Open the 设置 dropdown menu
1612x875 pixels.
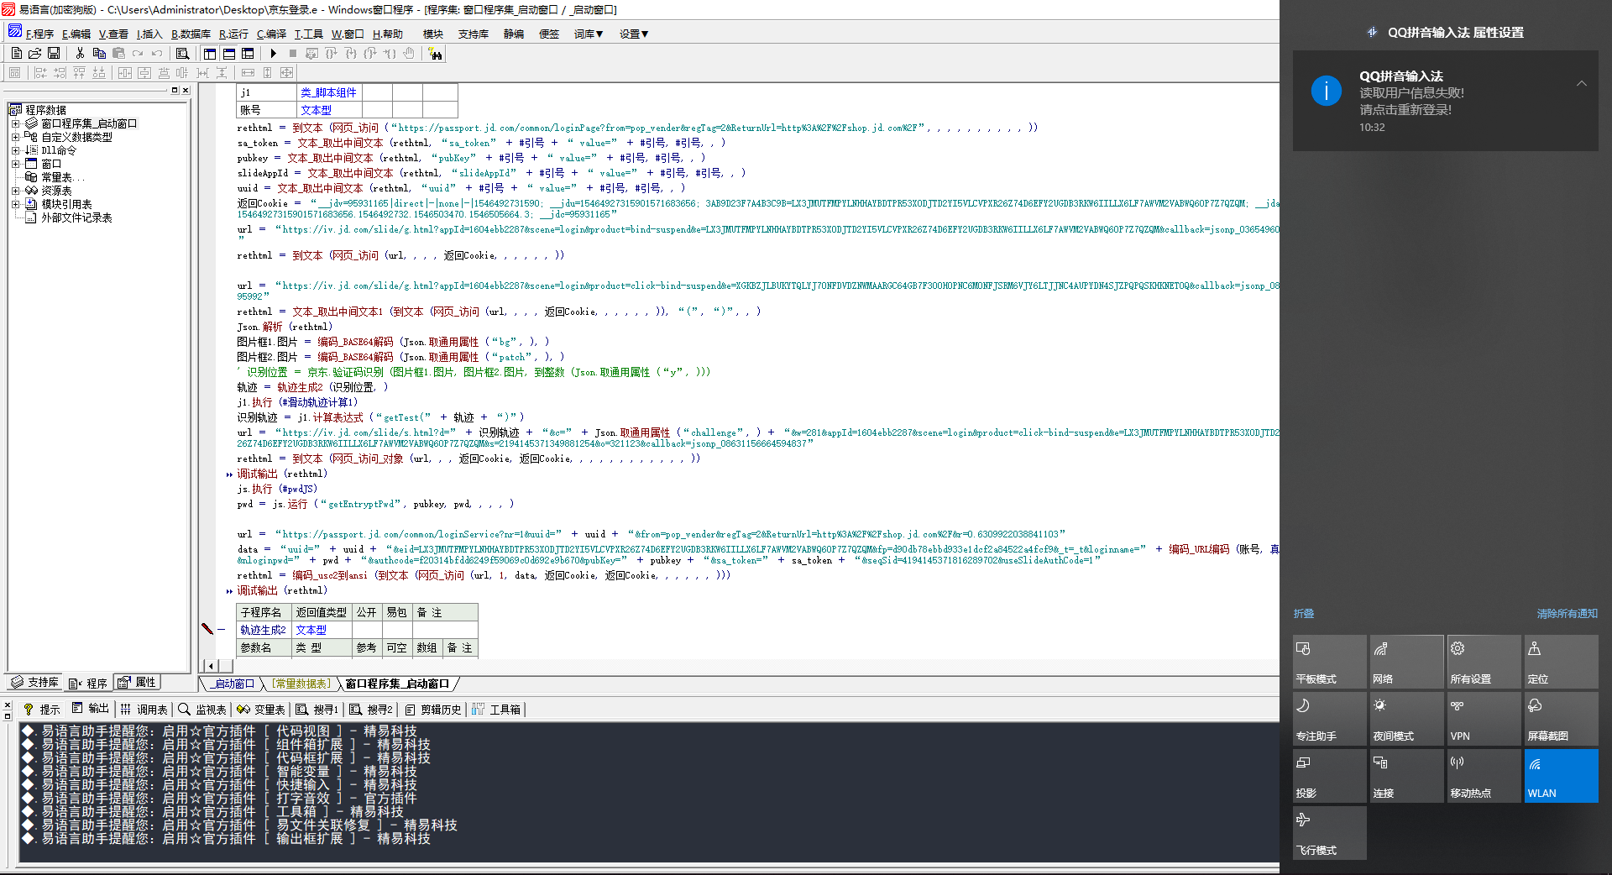point(634,34)
